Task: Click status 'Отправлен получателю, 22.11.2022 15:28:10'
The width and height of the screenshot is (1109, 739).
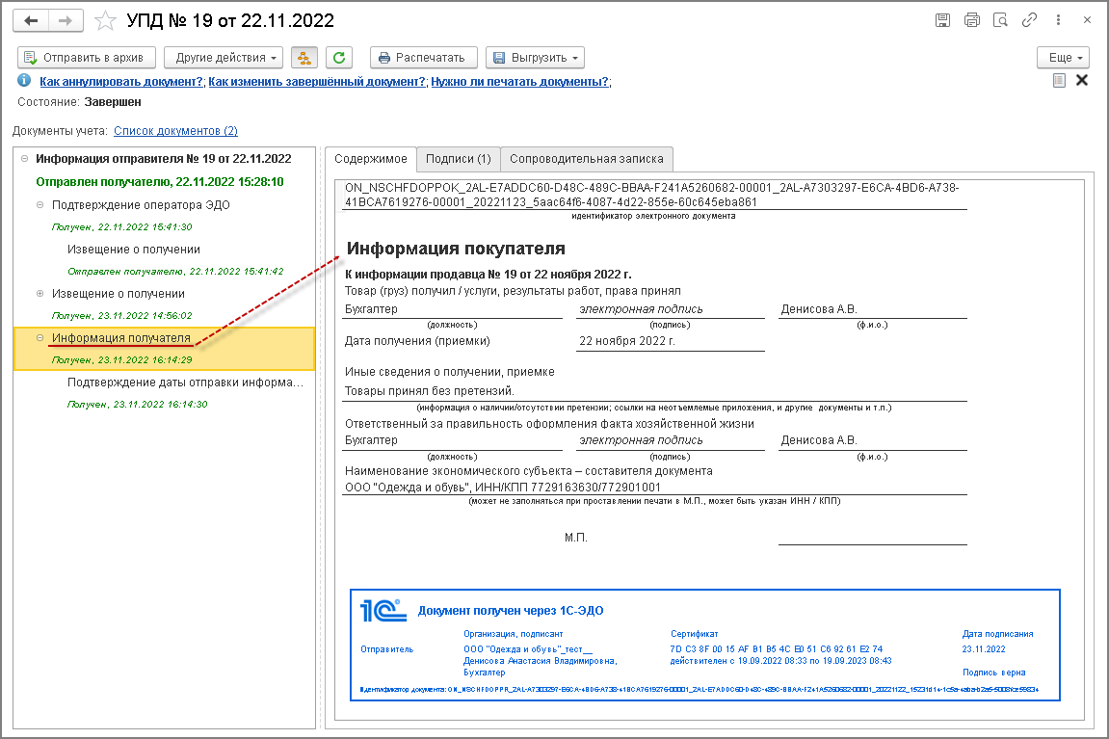Action: [x=160, y=182]
